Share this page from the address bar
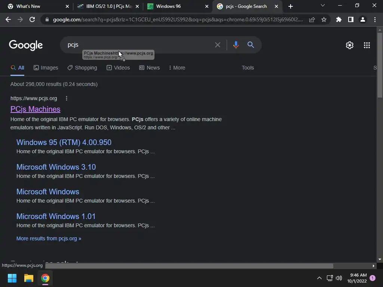 coord(312,19)
